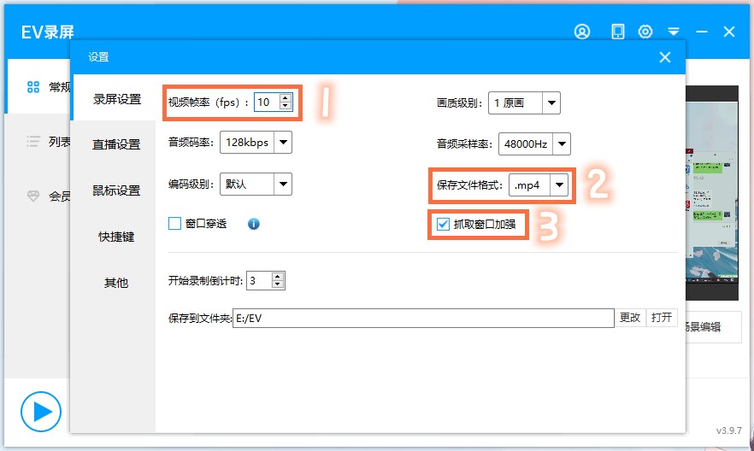This screenshot has height=451, width=754.
Task: Uncheck the 抓取窗口加强 checkbox
Action: coord(443,224)
